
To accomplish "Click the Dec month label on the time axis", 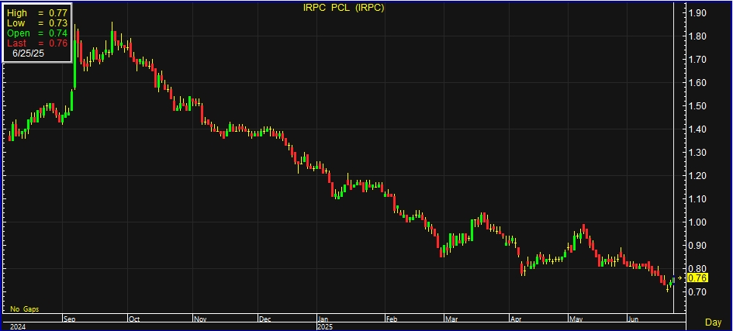I will (265, 319).
